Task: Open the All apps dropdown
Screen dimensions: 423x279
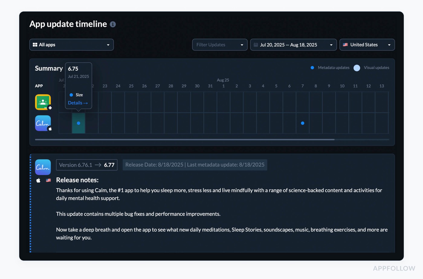Action: coord(72,45)
